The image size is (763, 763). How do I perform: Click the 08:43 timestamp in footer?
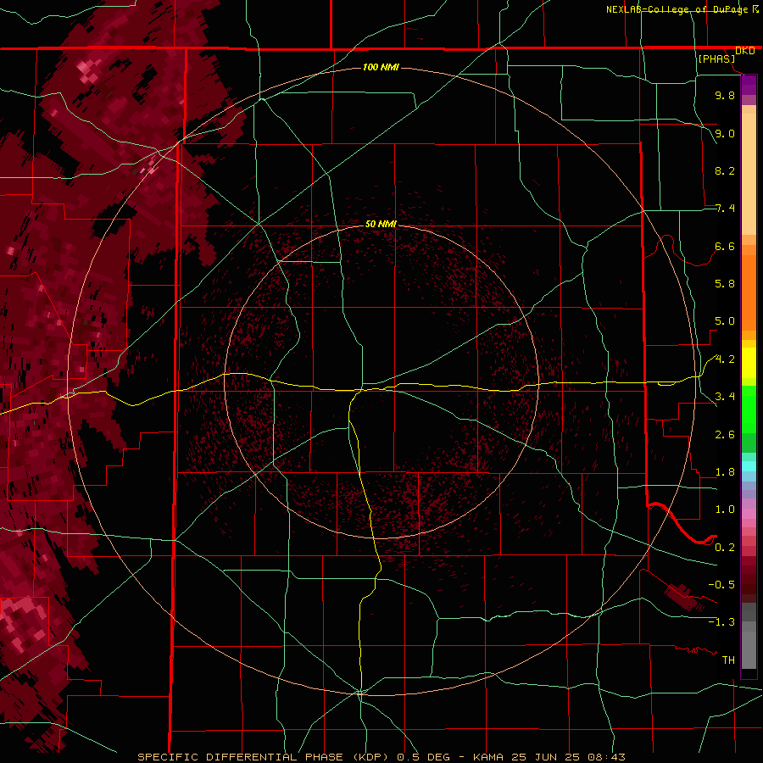click(x=606, y=757)
